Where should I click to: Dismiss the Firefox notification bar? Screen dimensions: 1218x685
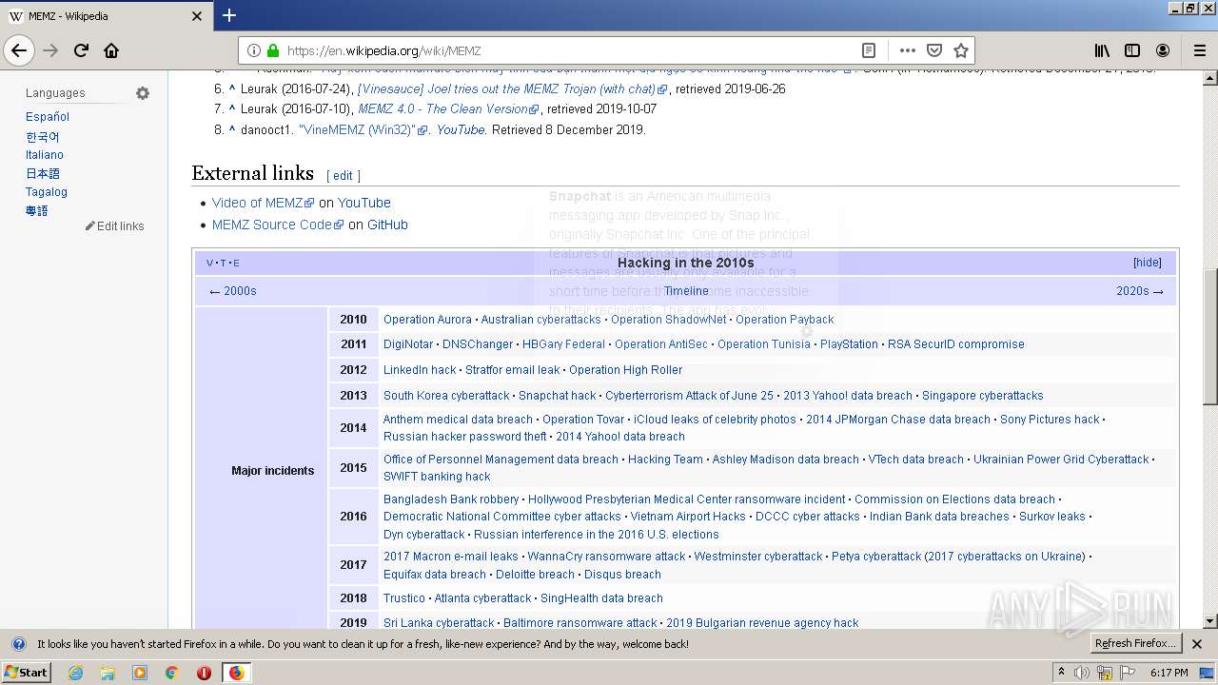[x=1197, y=644]
